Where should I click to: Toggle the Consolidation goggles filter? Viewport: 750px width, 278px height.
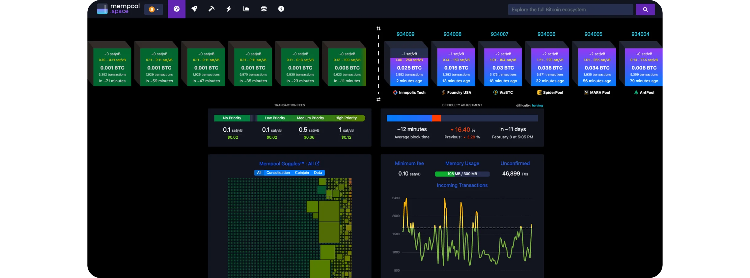coord(278,173)
